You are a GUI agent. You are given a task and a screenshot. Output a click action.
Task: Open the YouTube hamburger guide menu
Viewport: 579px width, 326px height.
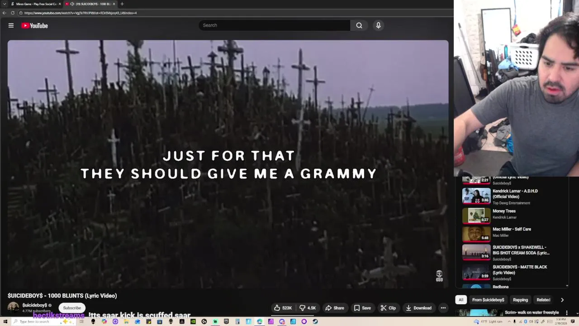point(11,25)
